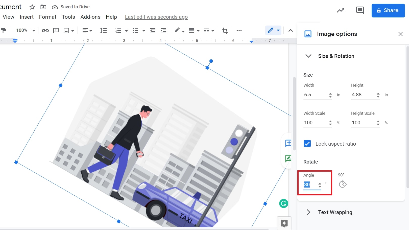Open the Format menu

click(x=47, y=17)
